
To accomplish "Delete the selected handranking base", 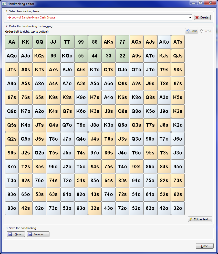I will click(202, 17).
